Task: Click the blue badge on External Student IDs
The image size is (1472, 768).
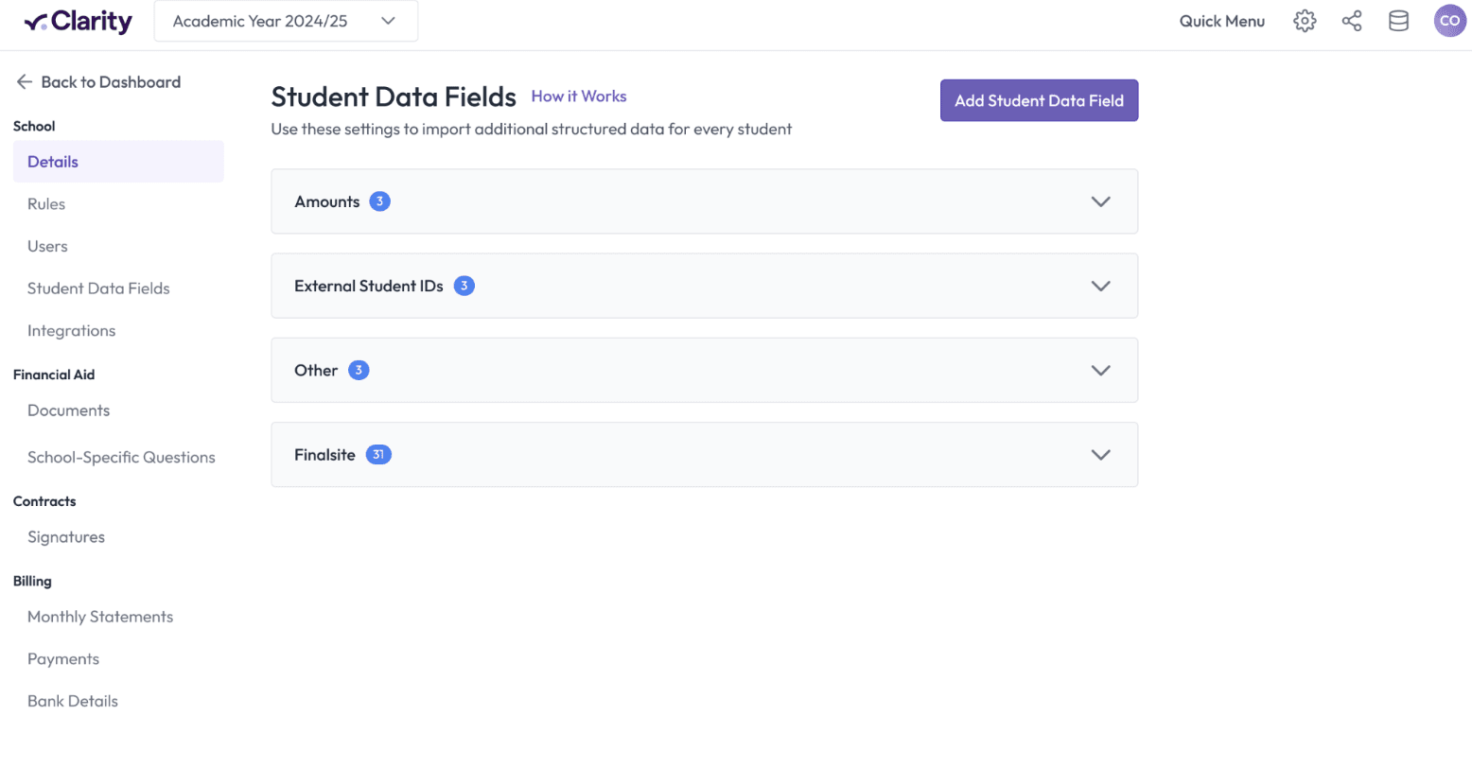Action: coord(464,285)
